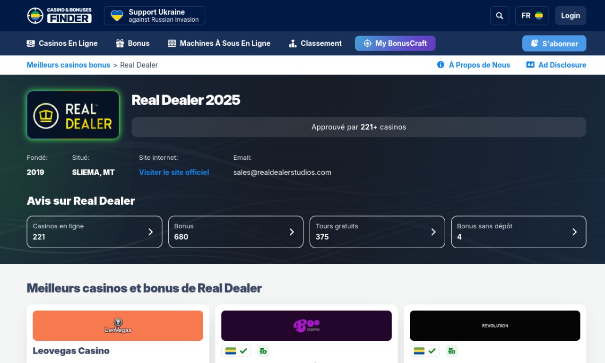Click the Support Ukraine heart banner
Viewport: 605px width, 363px height.
[x=155, y=16]
